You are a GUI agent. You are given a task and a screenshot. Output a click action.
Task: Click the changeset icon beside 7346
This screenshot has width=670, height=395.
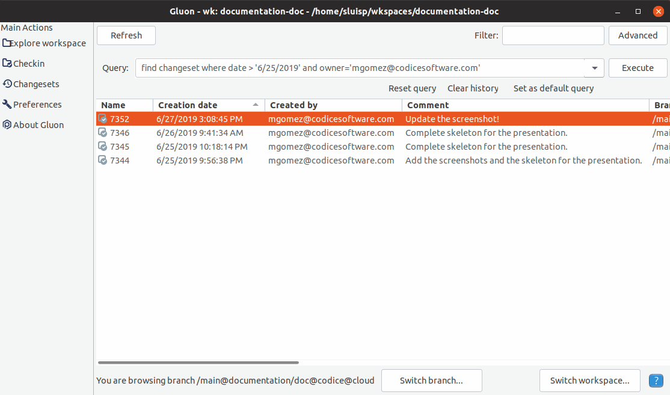pos(102,132)
